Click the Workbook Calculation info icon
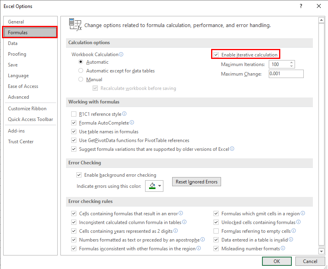The height and width of the screenshot is (269, 328). [121, 55]
